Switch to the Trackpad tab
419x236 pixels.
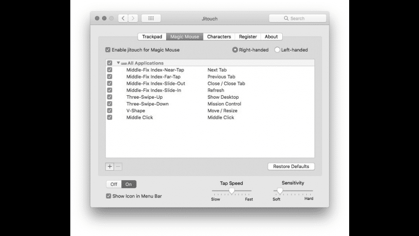click(x=152, y=37)
